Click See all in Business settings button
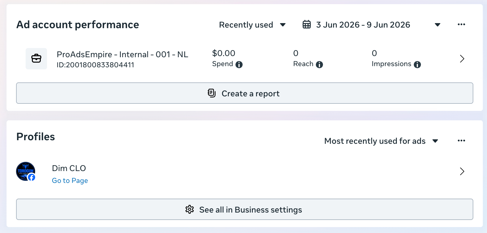This screenshot has width=487, height=233. point(245,209)
